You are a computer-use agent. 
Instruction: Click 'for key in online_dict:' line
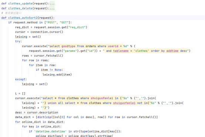click(41, 127)
